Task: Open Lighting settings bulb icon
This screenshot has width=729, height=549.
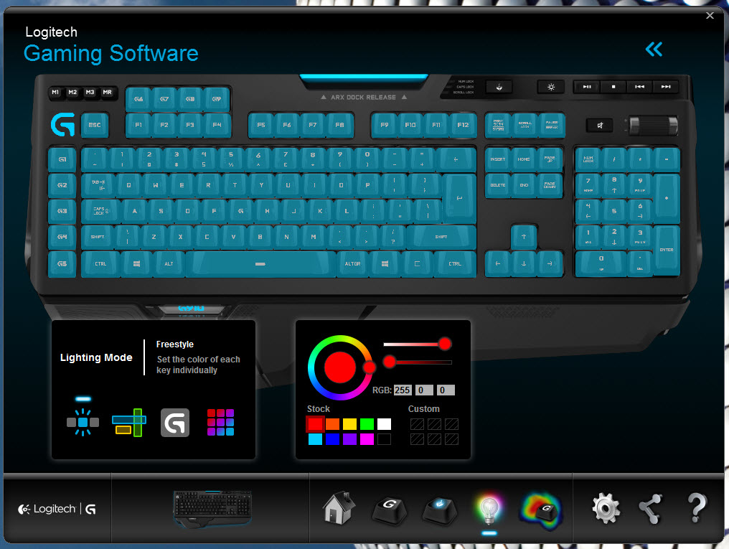Action: point(489,509)
